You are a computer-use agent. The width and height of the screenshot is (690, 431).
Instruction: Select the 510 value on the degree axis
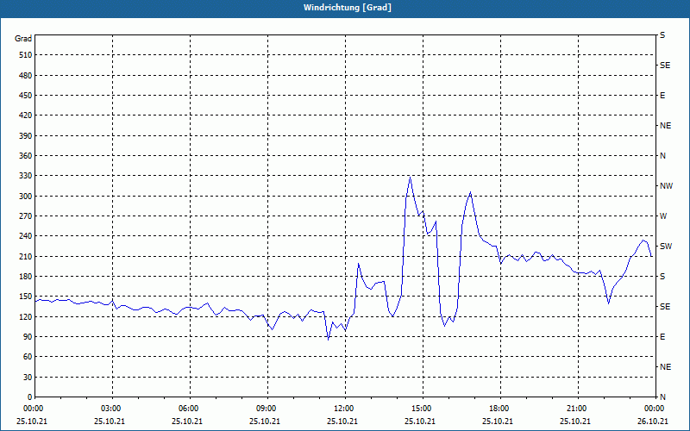[x=25, y=55]
